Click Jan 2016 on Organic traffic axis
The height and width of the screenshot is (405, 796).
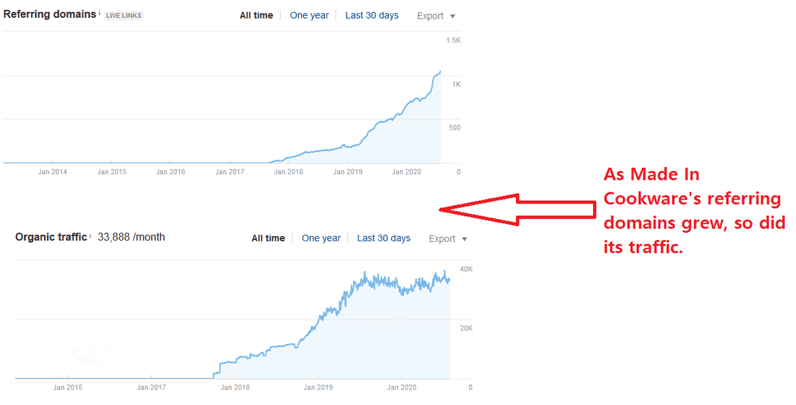68,387
